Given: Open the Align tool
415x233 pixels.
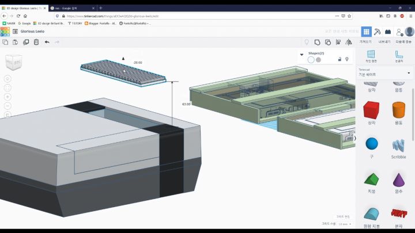Looking at the screenshot, I should tap(338, 42).
